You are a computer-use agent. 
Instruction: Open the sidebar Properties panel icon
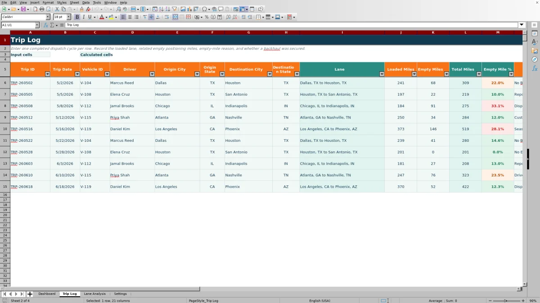(x=535, y=33)
